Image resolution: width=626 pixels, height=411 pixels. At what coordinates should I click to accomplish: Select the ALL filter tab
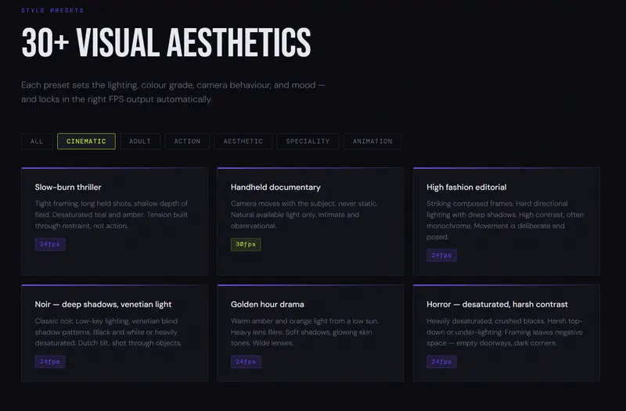[37, 141]
